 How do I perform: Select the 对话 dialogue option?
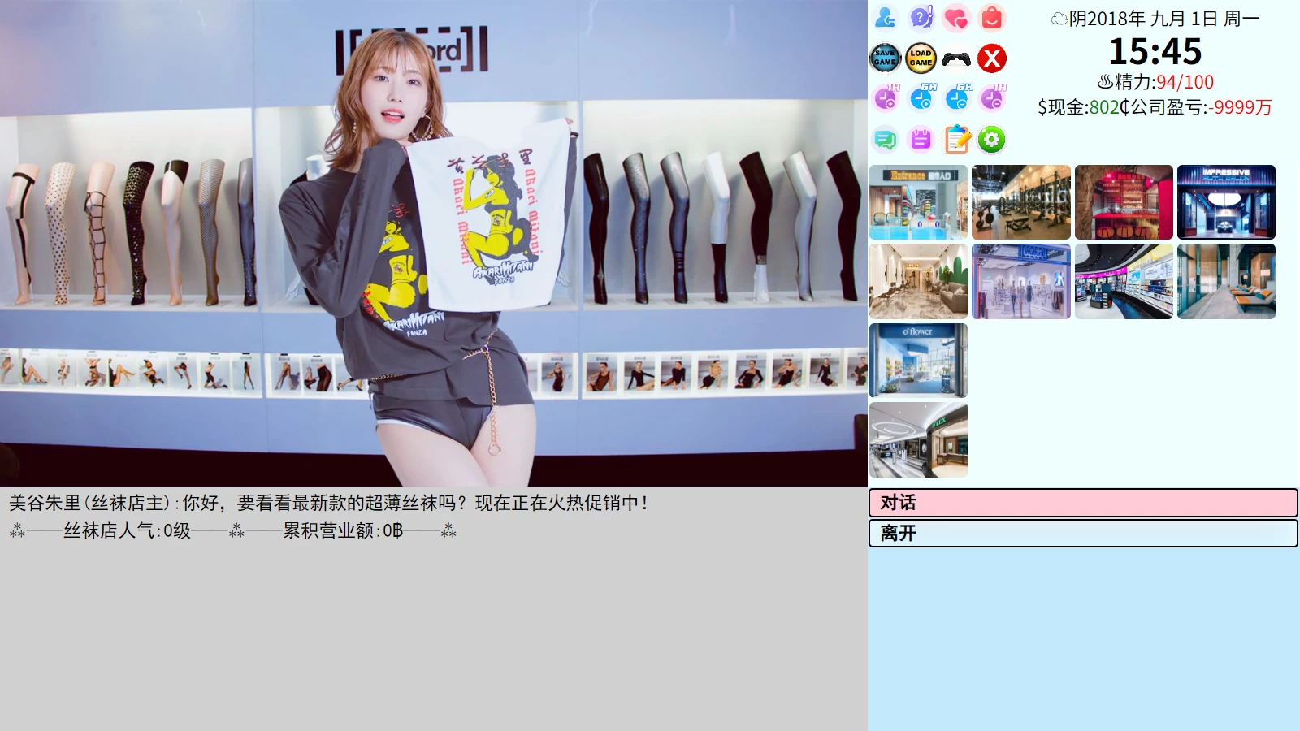(1082, 503)
